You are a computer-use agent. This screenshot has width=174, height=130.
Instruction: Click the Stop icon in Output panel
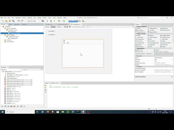[45, 90]
